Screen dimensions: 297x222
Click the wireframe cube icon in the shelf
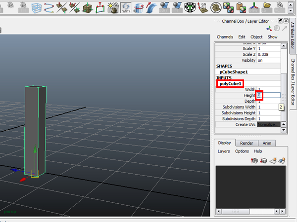(37, 7)
